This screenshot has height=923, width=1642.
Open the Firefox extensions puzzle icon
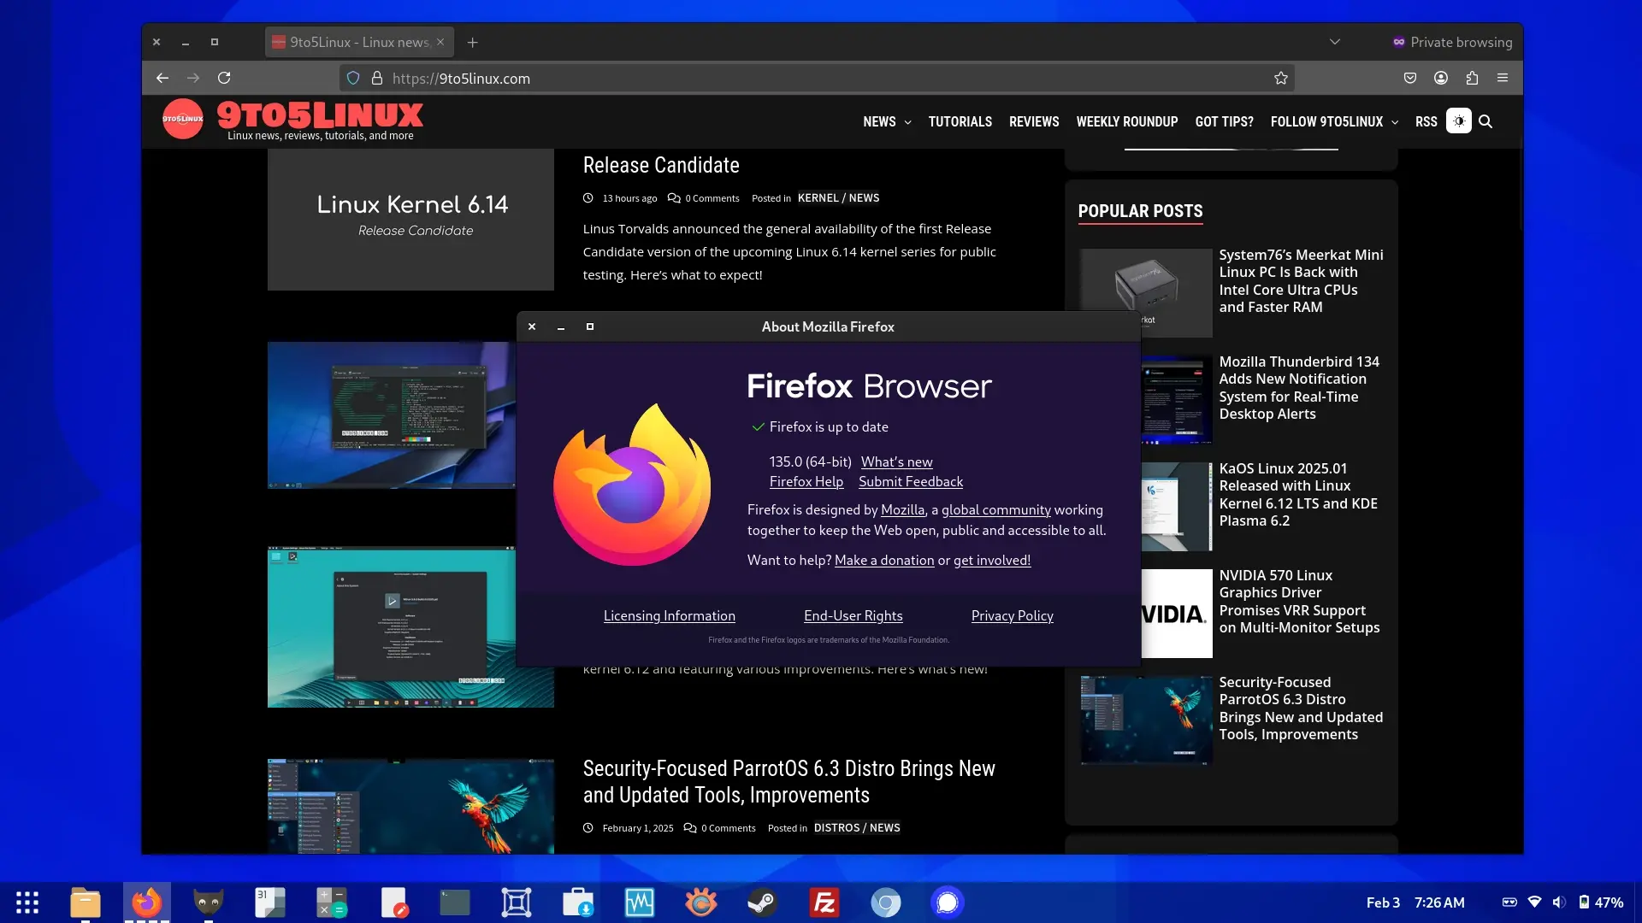1472,78
